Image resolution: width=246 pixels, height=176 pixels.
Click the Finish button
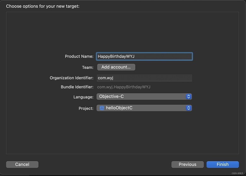click(x=223, y=164)
